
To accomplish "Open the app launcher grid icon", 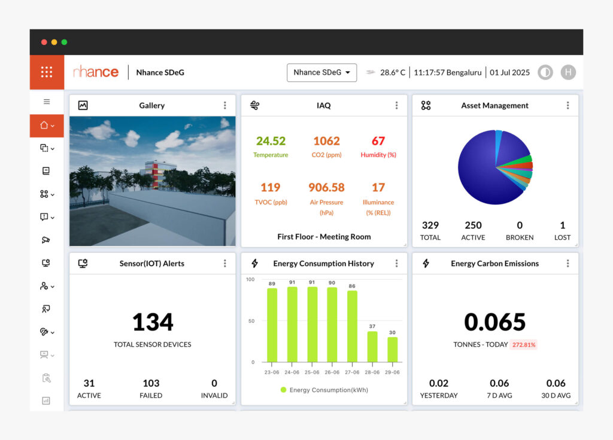I will click(47, 72).
